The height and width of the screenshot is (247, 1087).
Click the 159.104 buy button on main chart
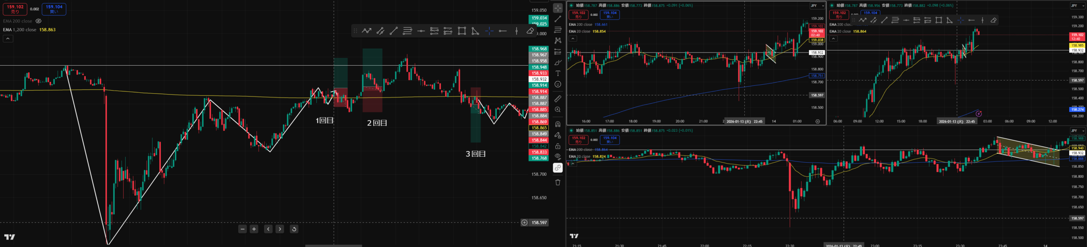pyautogui.click(x=54, y=9)
